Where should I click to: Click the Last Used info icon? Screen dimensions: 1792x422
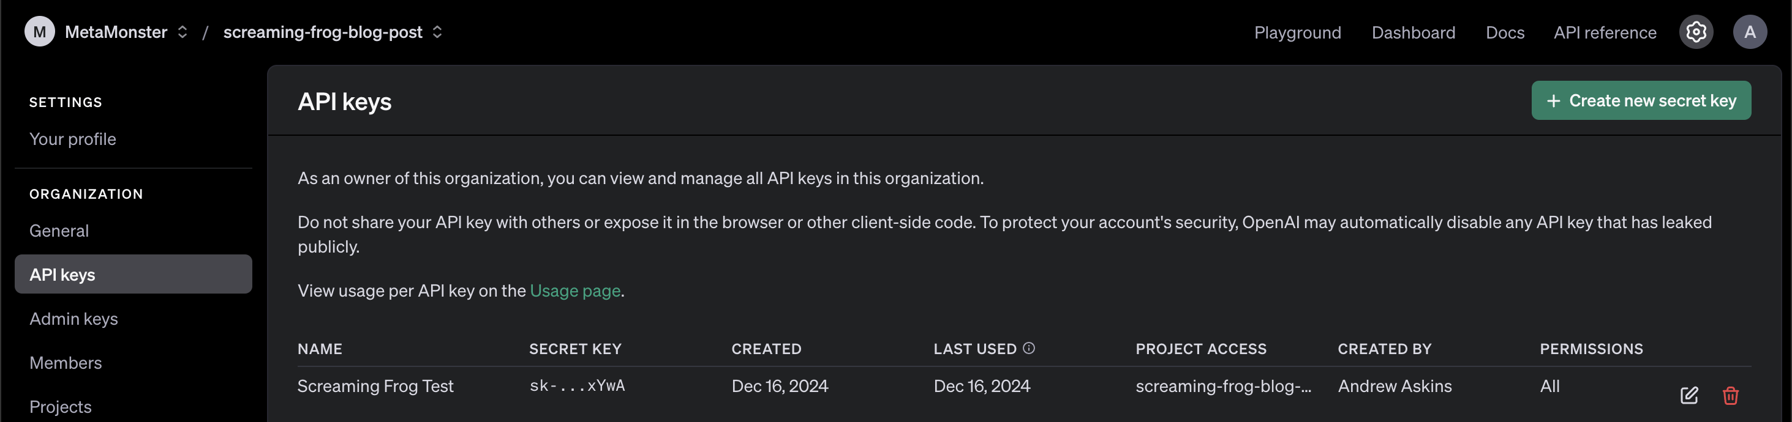[x=1028, y=349]
